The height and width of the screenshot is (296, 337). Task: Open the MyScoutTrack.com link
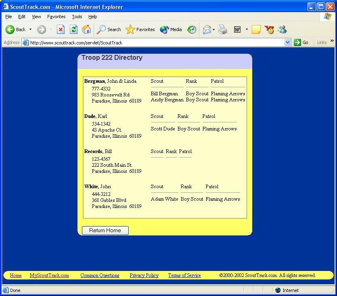pos(49,275)
